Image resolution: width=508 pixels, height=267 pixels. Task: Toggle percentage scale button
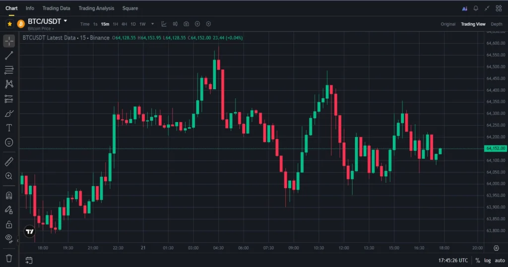(x=478, y=261)
